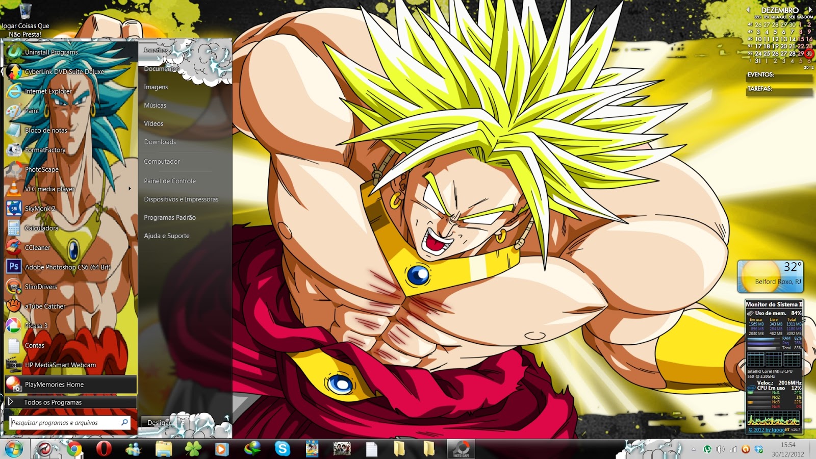Open Imagens library
The height and width of the screenshot is (459, 816).
[x=156, y=87]
